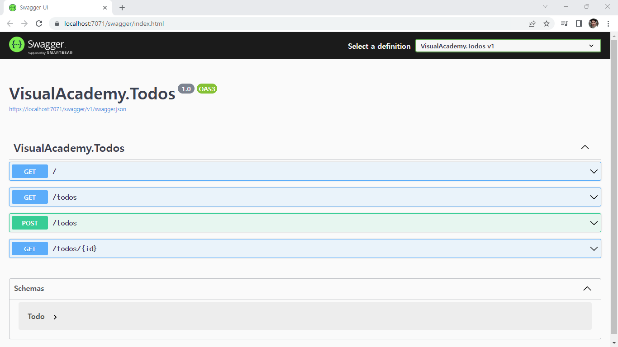Open the Select a definition dropdown
The image size is (618, 347).
pyautogui.click(x=508, y=46)
